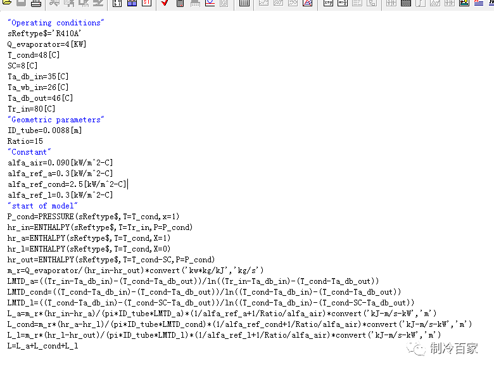The width and height of the screenshot is (494, 370).
Task: Open Unit System toolbar icon
Action: (147, 3)
